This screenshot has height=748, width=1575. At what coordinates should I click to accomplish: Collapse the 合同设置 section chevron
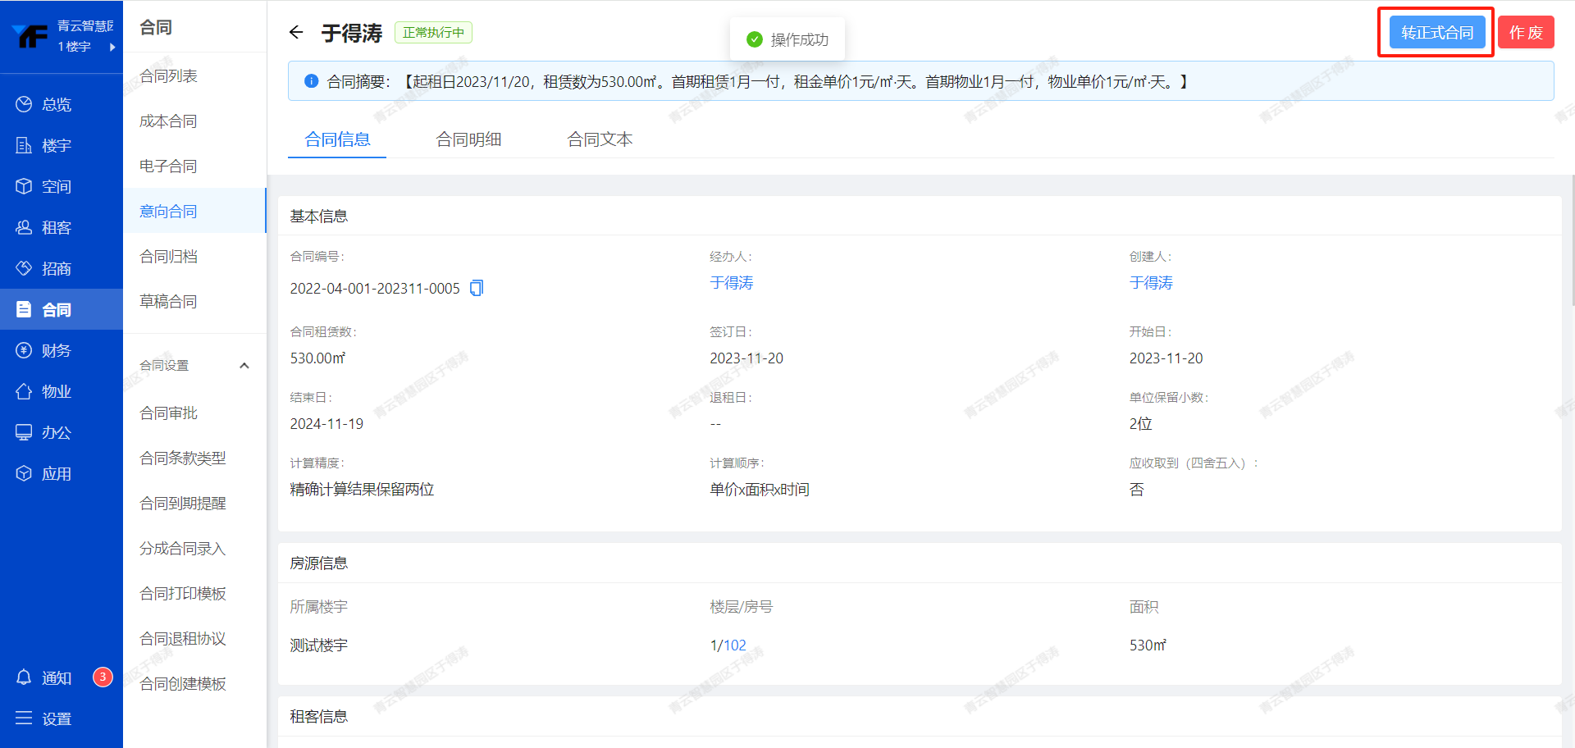244,366
